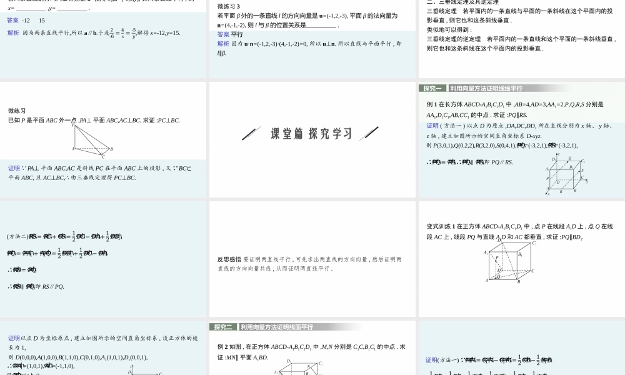The image size is (625, 375).
Task: Open the 课堂篇 探究学习 section banner
Action: (x=312, y=132)
